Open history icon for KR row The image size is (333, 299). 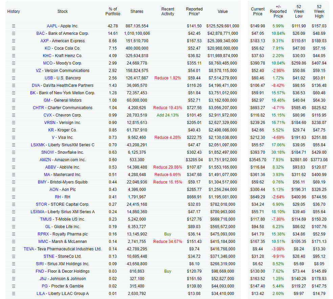14,130
